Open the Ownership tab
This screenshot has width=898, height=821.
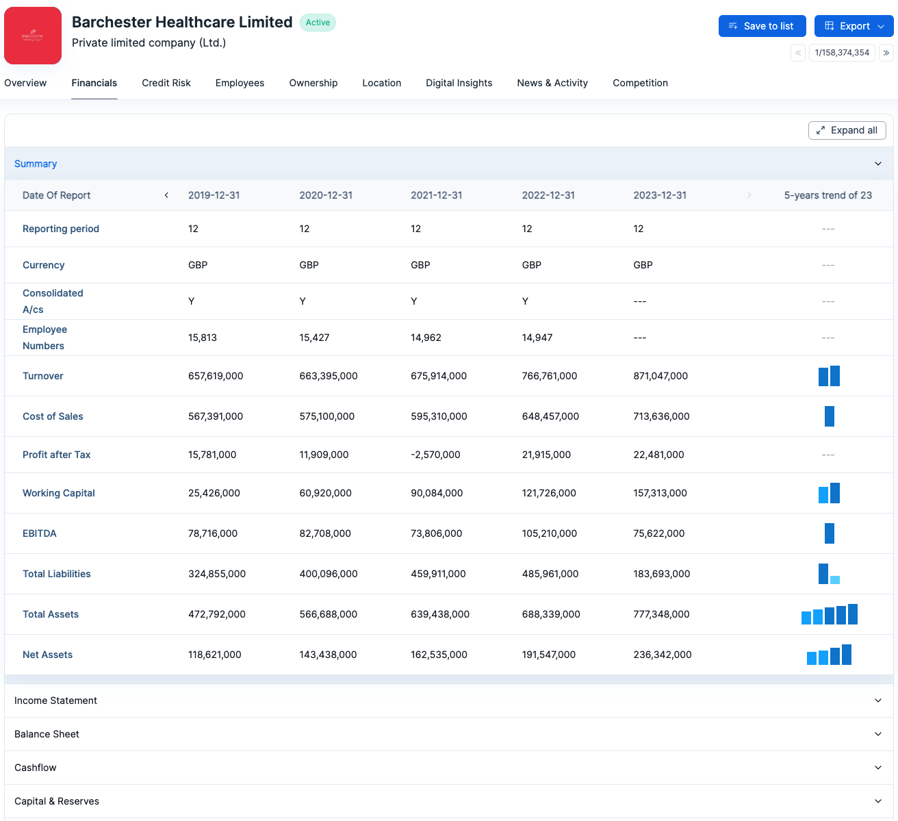point(313,83)
